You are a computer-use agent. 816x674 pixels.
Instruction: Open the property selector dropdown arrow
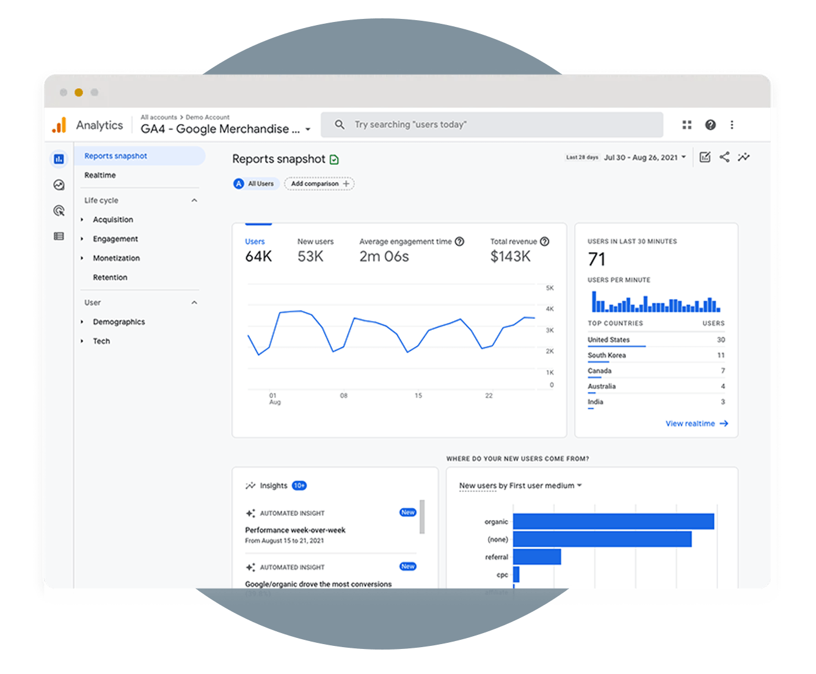[x=308, y=129]
